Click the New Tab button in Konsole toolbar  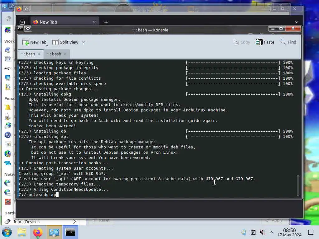34,42
